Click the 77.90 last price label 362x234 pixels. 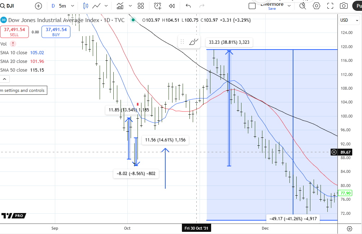click(x=345, y=193)
